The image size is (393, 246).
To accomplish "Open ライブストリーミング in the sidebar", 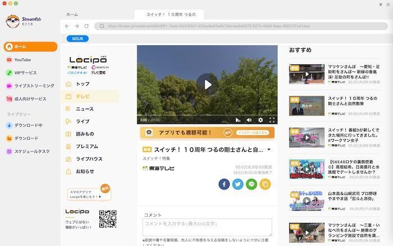I will point(30,86).
